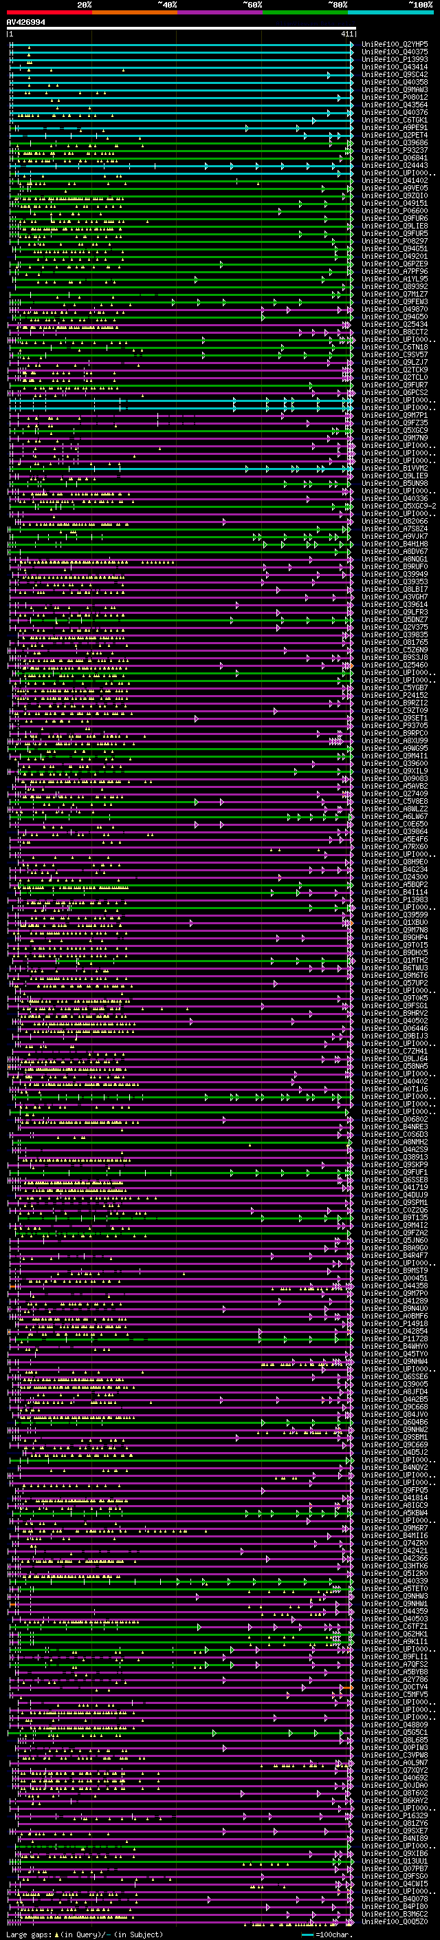
Task: Select hit label UniRef100_Q40376
Action: (395, 112)
